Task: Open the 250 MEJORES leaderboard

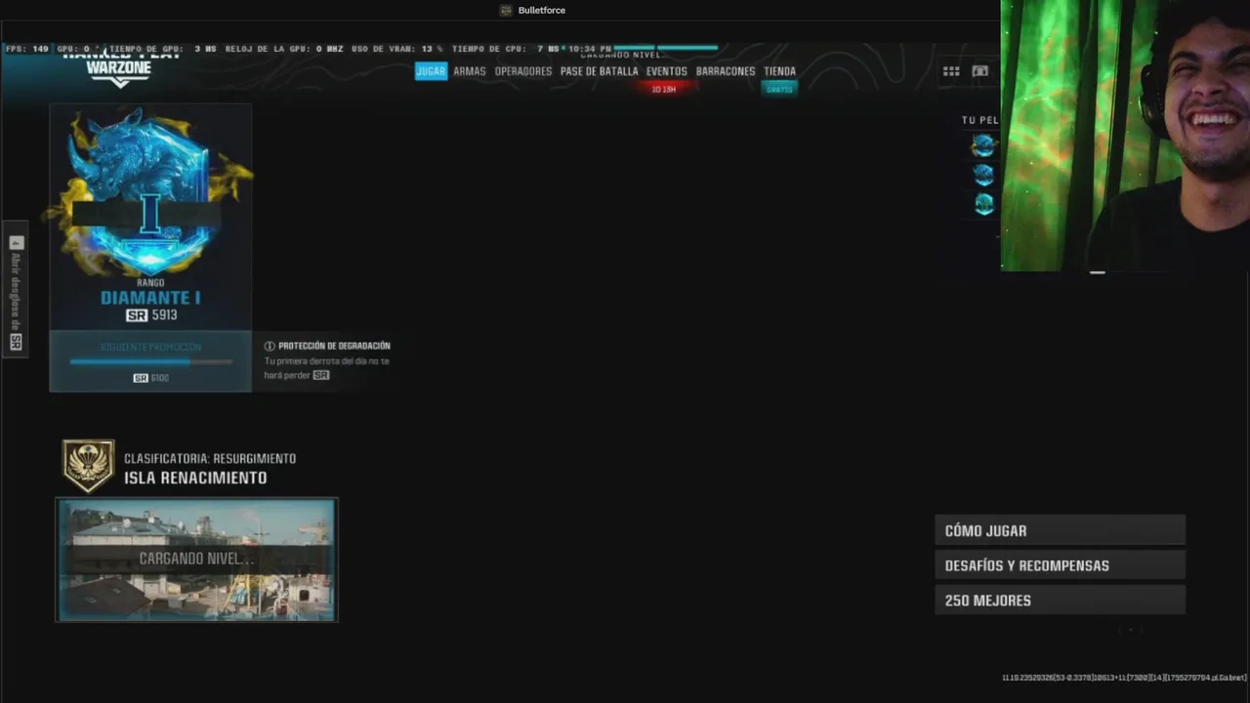Action: pyautogui.click(x=1060, y=600)
